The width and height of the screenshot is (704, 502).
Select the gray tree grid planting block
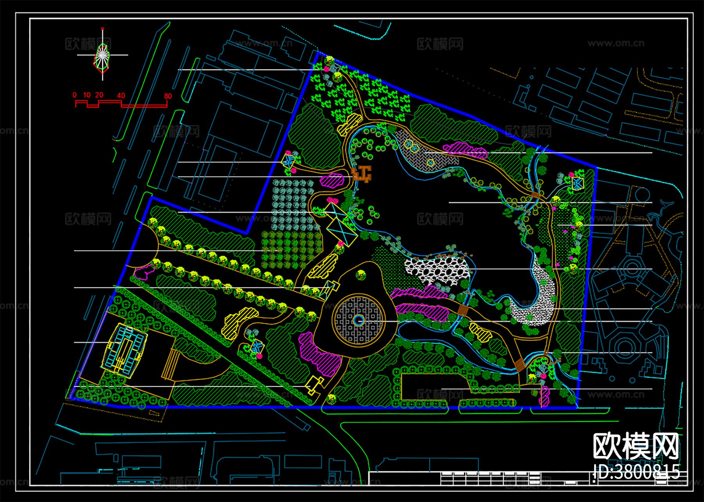pyautogui.click(x=292, y=205)
